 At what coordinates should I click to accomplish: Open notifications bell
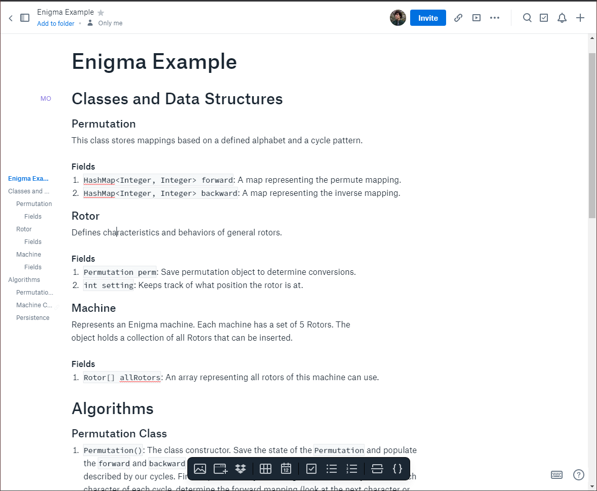tap(562, 18)
